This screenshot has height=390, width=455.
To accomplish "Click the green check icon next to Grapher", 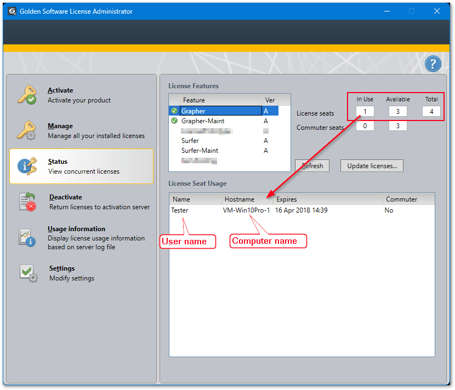I will point(174,111).
